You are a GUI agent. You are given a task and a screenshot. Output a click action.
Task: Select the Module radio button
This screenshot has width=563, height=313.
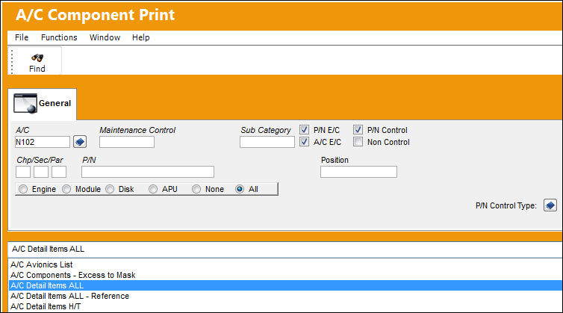click(x=66, y=189)
